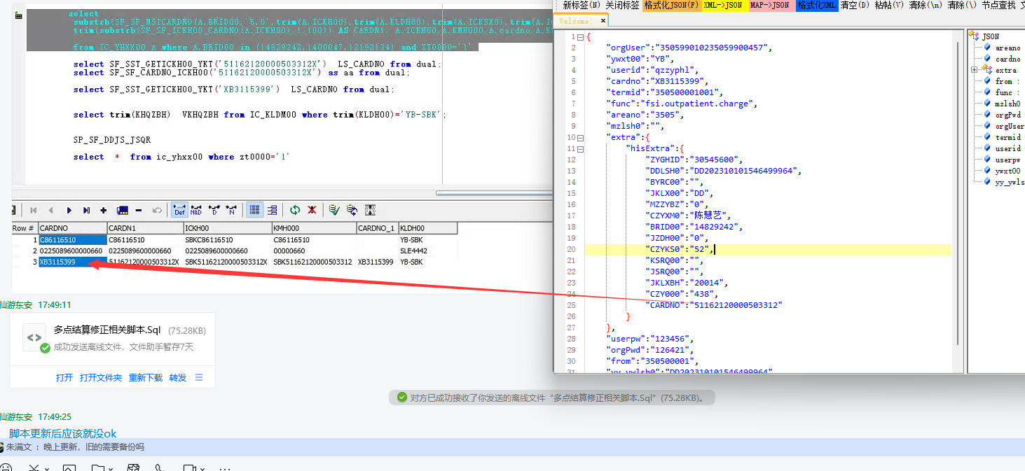Click the export grid data icon
This screenshot has height=471, width=1025.
[x=371, y=210]
